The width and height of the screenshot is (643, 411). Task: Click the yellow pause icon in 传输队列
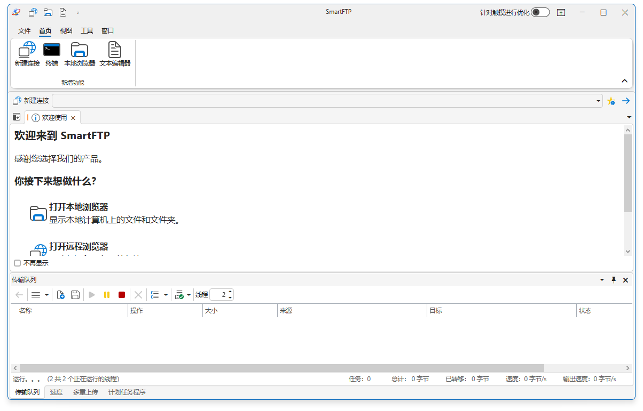107,295
